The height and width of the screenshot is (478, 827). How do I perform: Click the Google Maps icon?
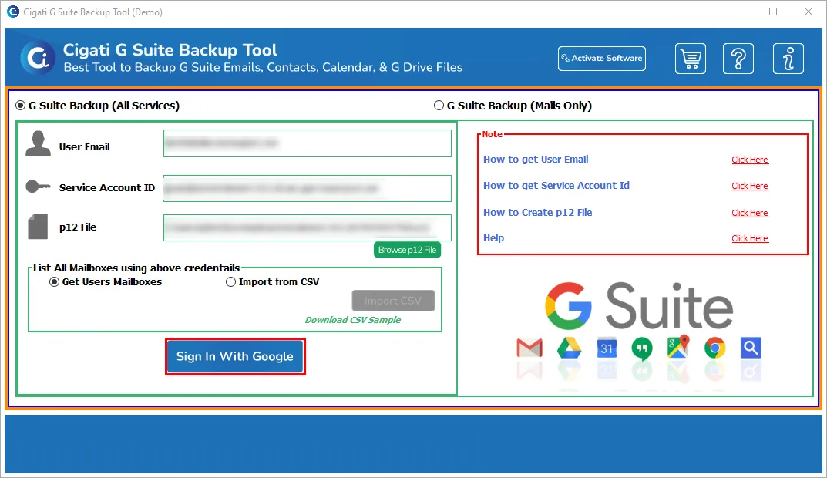[677, 347]
